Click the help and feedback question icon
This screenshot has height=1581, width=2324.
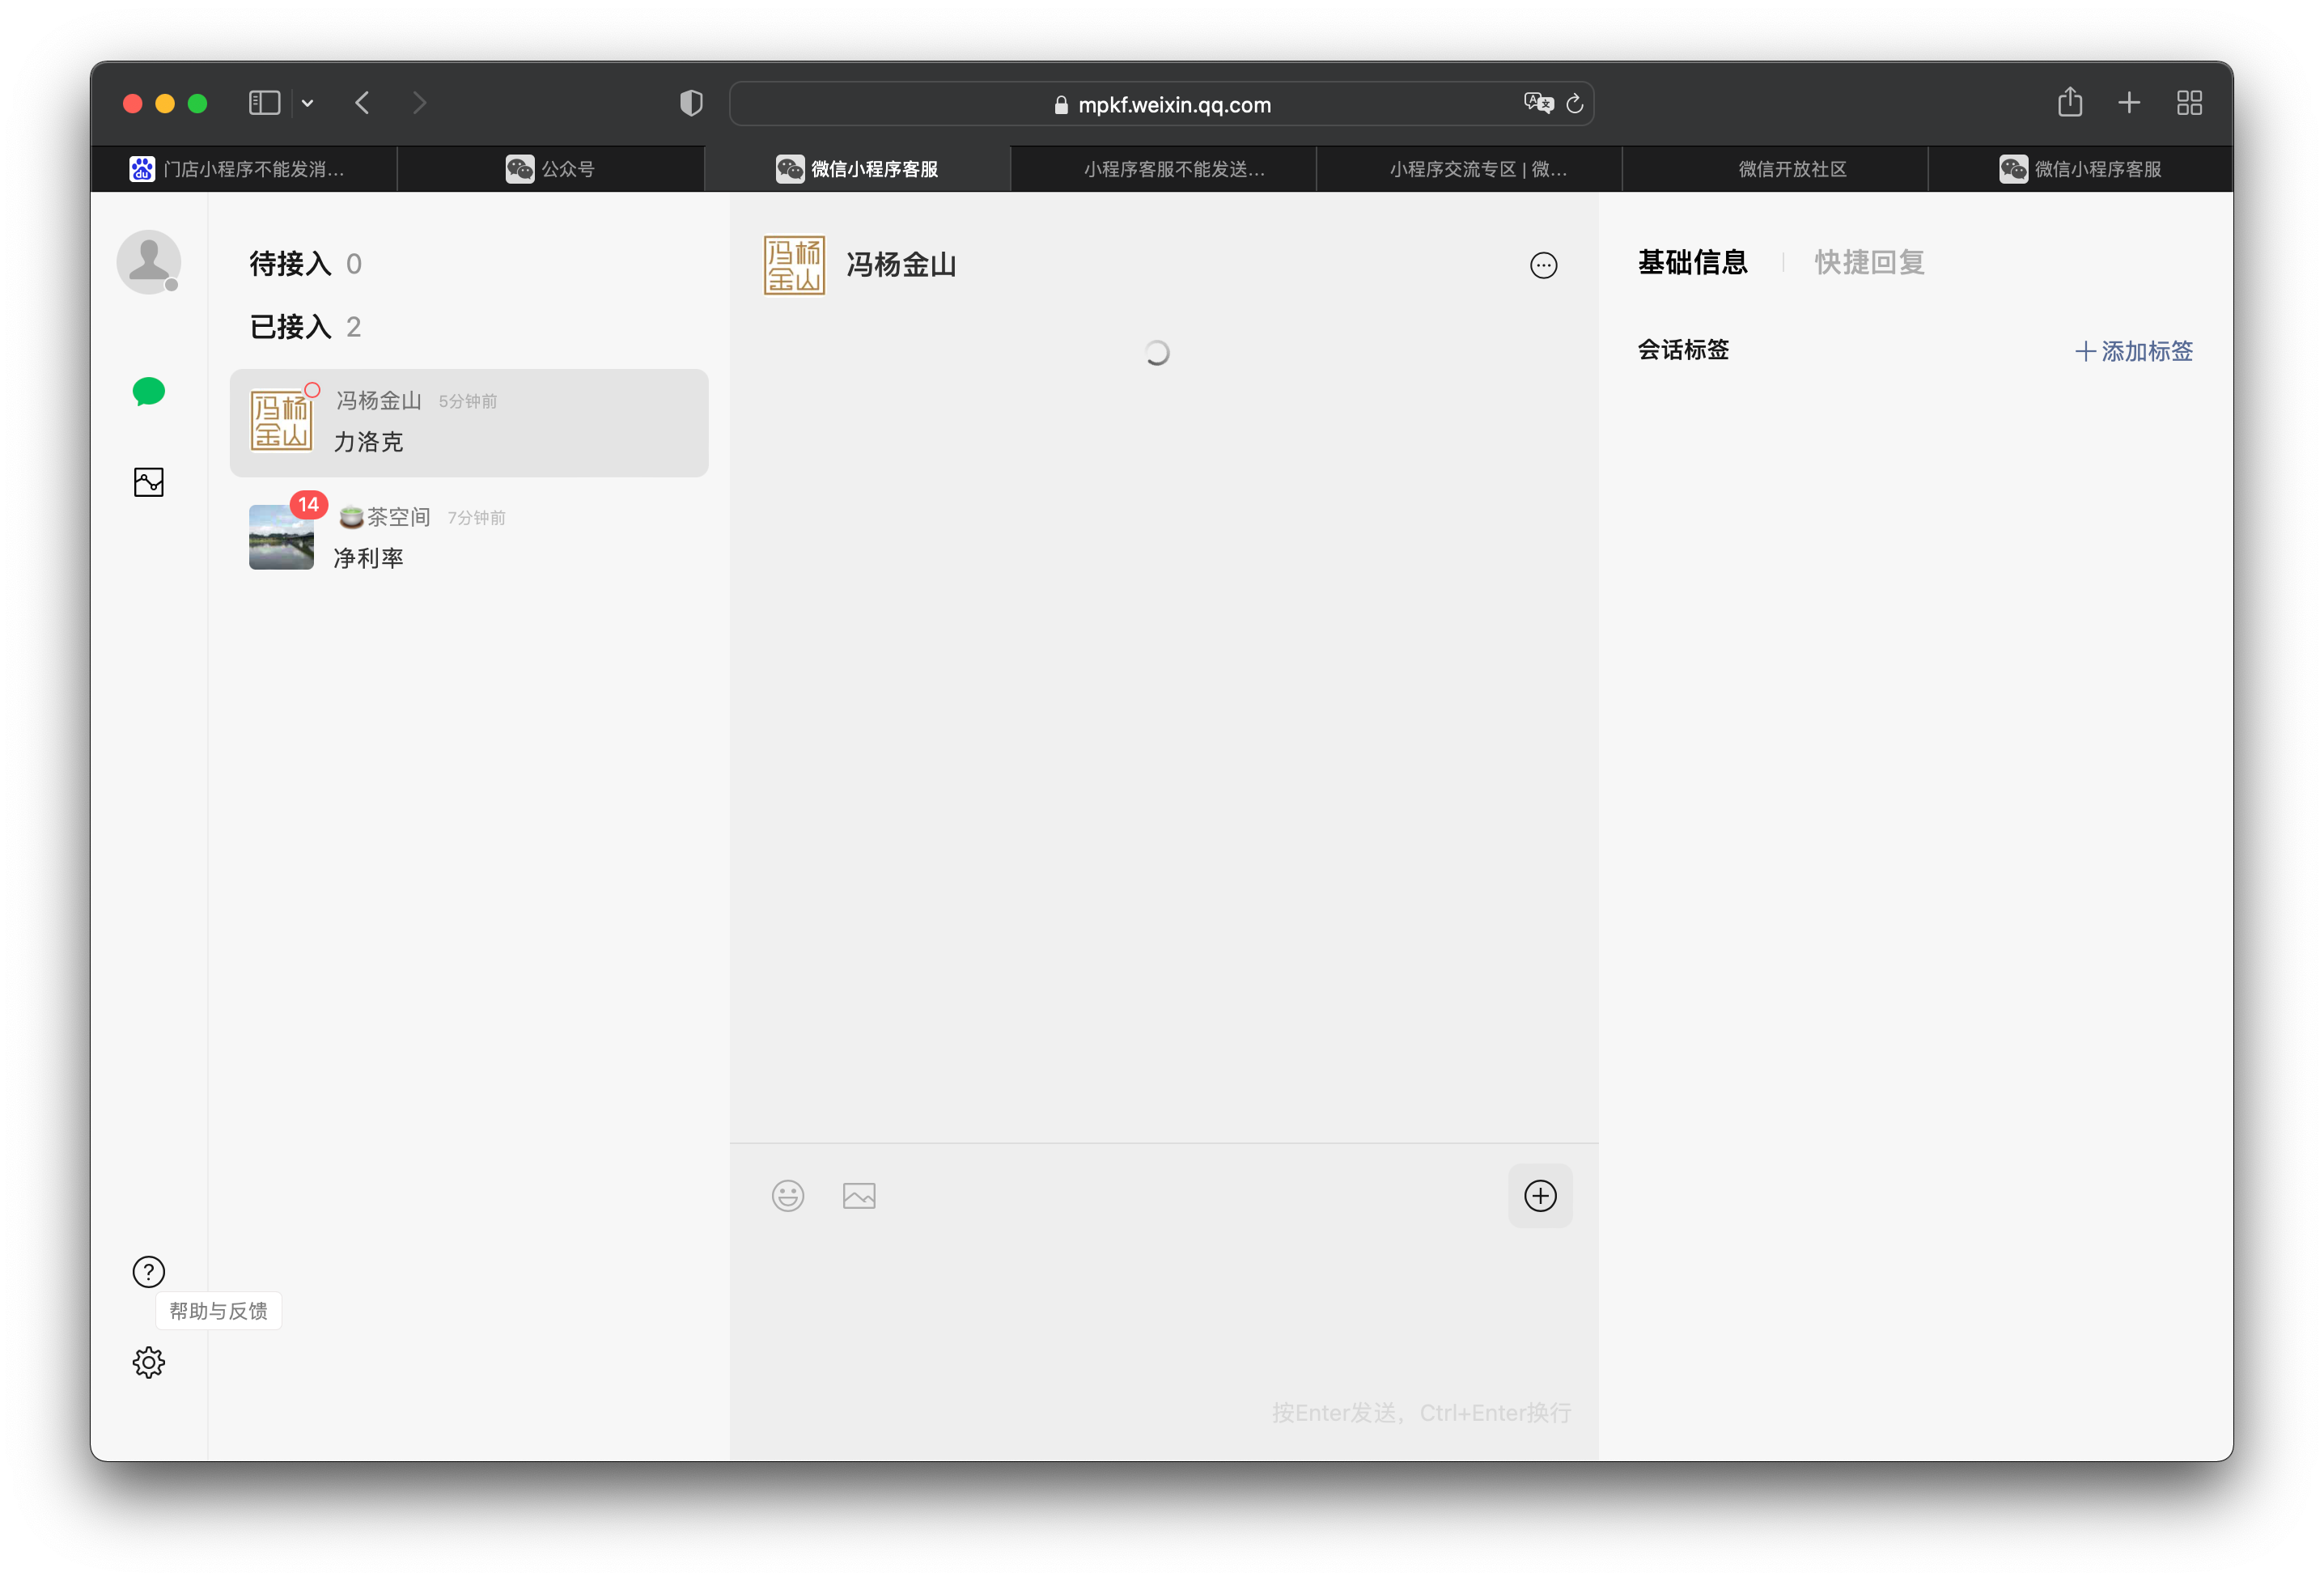[148, 1271]
